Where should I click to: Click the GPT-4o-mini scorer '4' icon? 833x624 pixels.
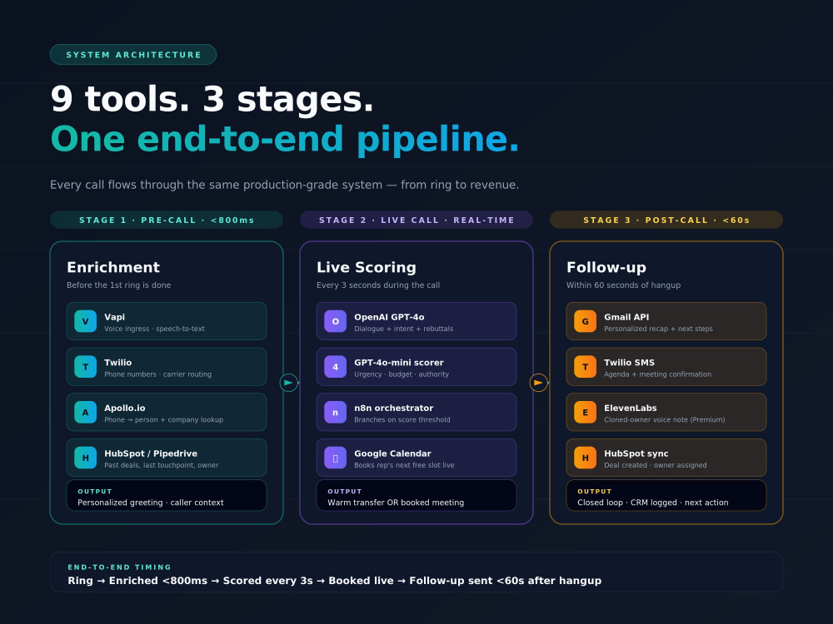[335, 367]
